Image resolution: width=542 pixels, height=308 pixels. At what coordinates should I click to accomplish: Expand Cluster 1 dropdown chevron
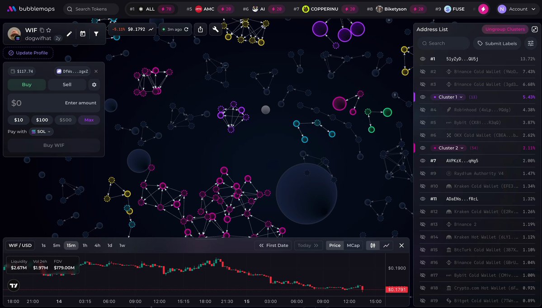(461, 97)
